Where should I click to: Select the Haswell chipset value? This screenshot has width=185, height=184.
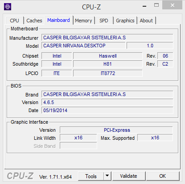pos(108,56)
